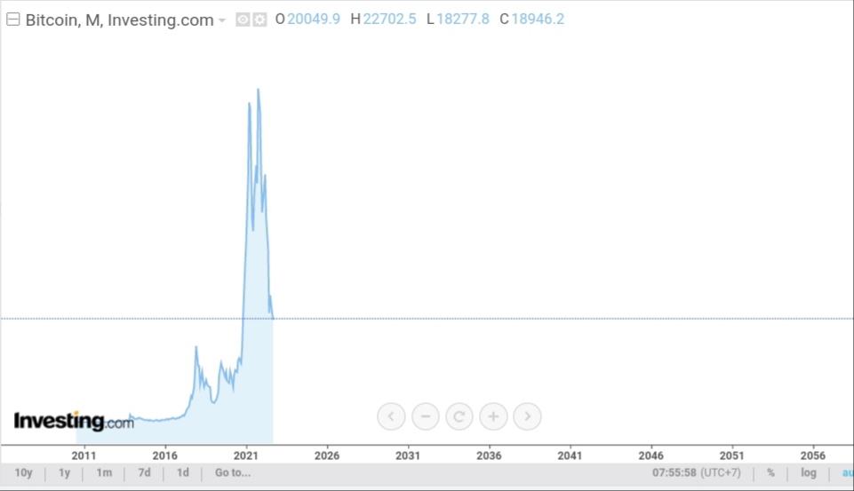Click the low value 18277.8
854x491 pixels.
[x=463, y=19]
